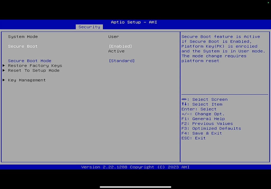The image size is (271, 189).
Task: Change Secure Boot Mode [Standard] value
Action: (x=122, y=61)
